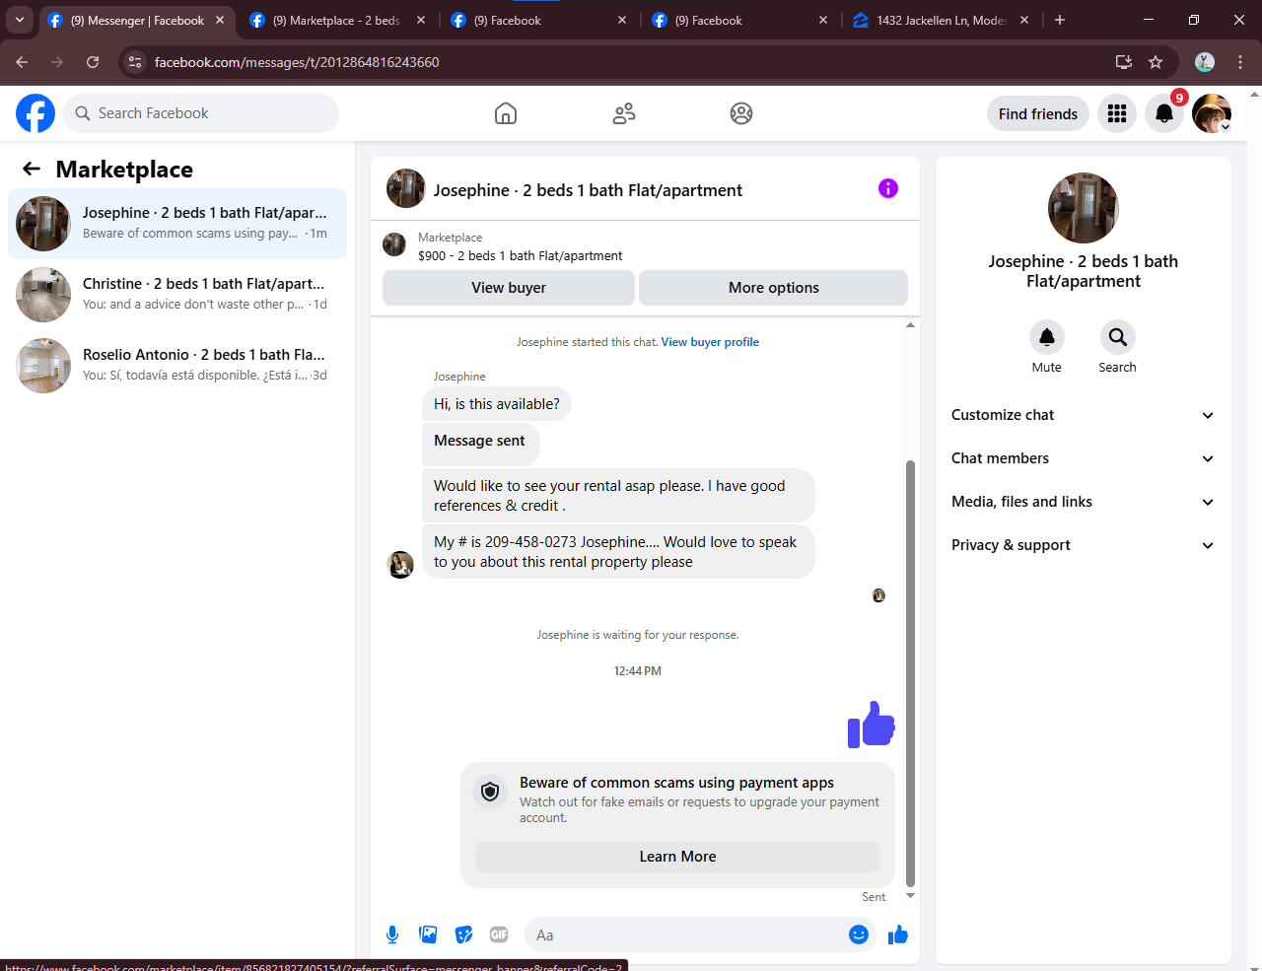Open the purple conversation information icon
1262x971 pixels.
[x=888, y=188]
